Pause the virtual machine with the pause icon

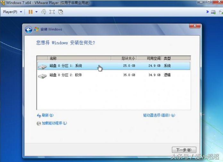30,12
